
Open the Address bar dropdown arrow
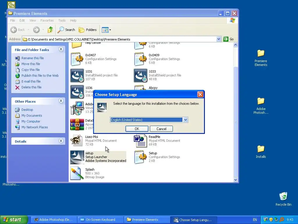(219, 39)
